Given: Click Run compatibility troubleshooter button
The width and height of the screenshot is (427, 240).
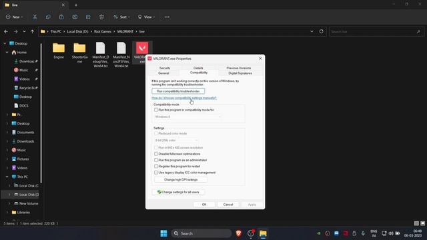Looking at the screenshot, I should click(x=178, y=91).
